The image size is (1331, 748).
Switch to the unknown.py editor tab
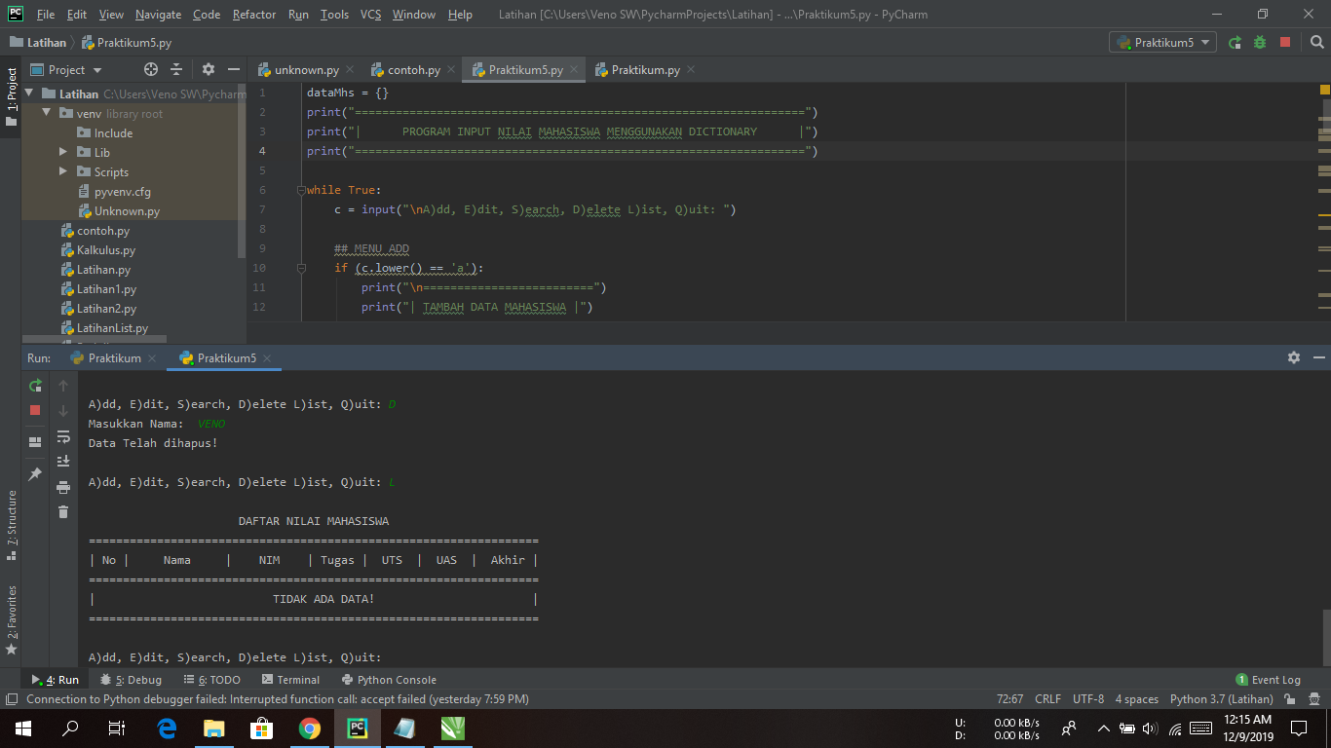tap(307, 70)
